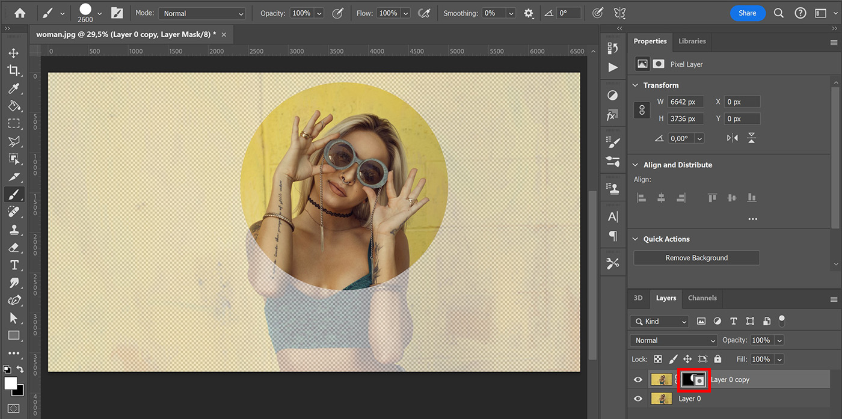842x419 pixels.
Task: Click the fx Layer Styles panel icon
Action: point(613,115)
